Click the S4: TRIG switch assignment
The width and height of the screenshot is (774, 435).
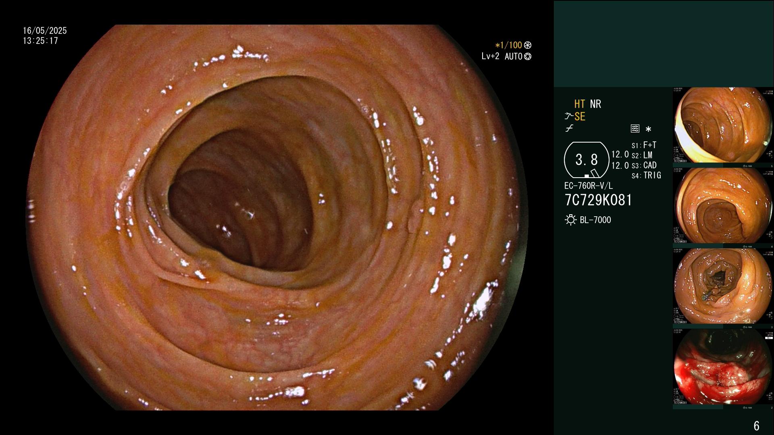pyautogui.click(x=646, y=175)
